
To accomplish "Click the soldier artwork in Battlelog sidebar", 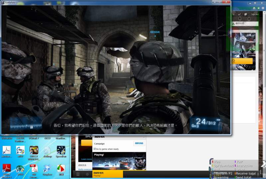I will pyautogui.click(x=244, y=51).
